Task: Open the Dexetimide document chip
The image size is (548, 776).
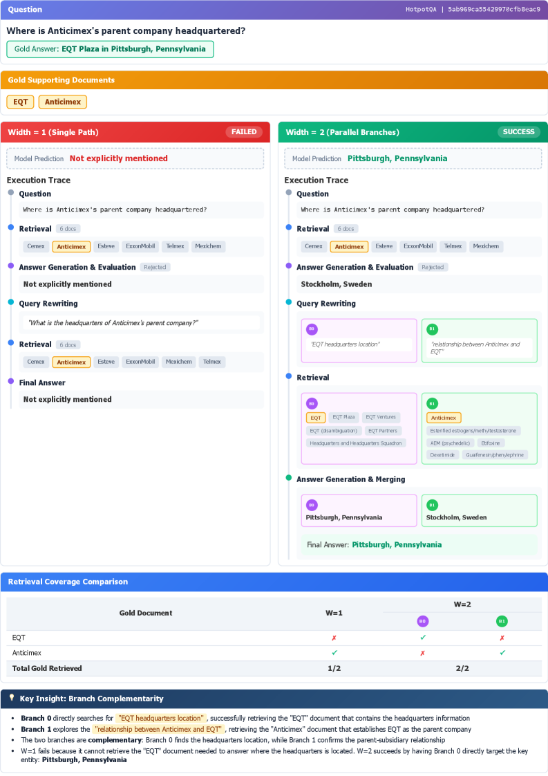Action: pyautogui.click(x=442, y=455)
